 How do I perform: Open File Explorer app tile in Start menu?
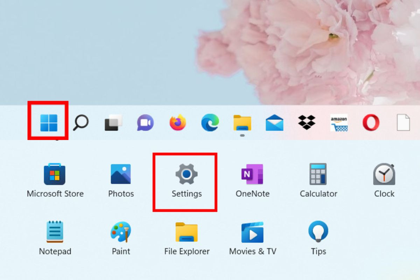click(187, 238)
